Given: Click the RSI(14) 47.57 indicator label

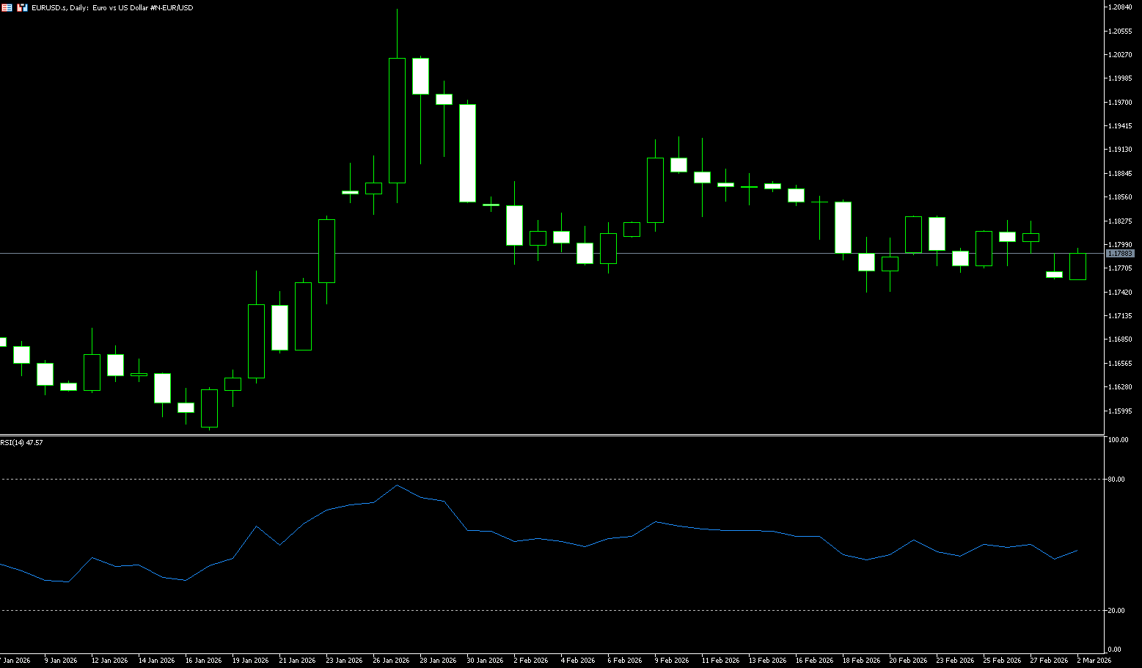Looking at the screenshot, I should 22,443.
